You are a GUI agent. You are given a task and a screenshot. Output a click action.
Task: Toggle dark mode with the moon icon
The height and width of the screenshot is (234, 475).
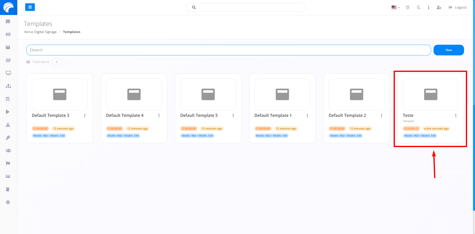tap(419, 7)
